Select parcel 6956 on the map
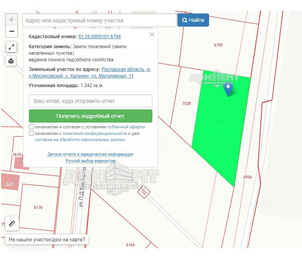 click(248, 177)
